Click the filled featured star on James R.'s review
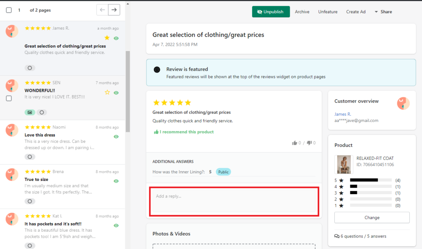The width and height of the screenshot is (422, 249). 107,37
